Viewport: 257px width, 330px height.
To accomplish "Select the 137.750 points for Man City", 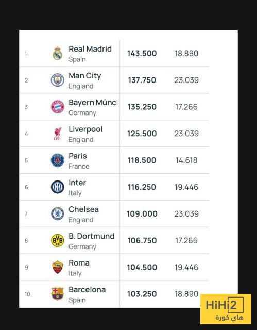I will click(142, 80).
